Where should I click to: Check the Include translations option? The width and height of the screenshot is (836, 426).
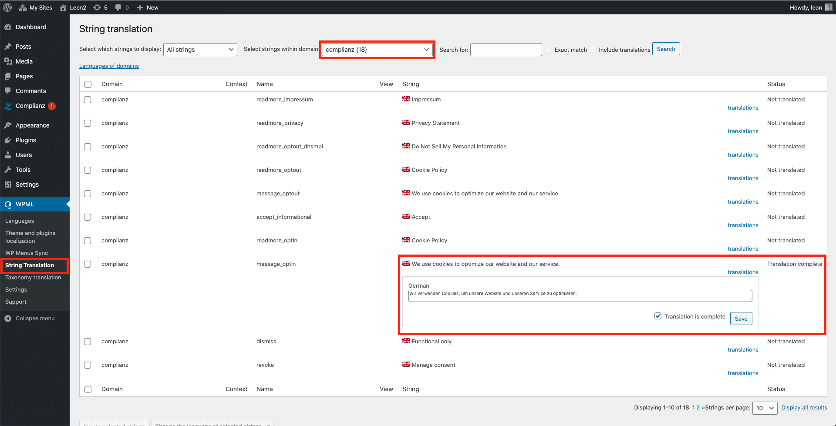pyautogui.click(x=593, y=49)
